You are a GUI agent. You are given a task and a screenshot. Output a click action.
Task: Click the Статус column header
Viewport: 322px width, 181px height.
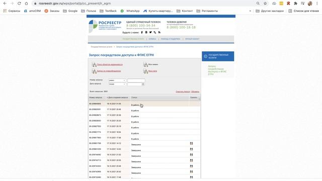click(x=134, y=98)
